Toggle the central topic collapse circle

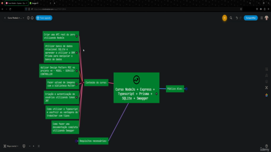pos(156,94)
